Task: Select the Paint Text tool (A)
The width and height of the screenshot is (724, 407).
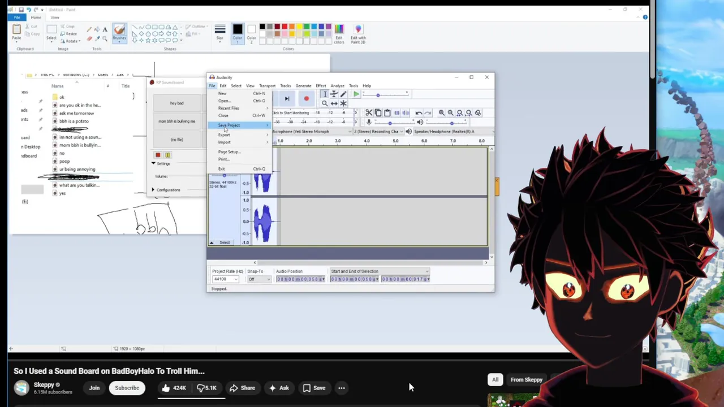Action: 105,29
